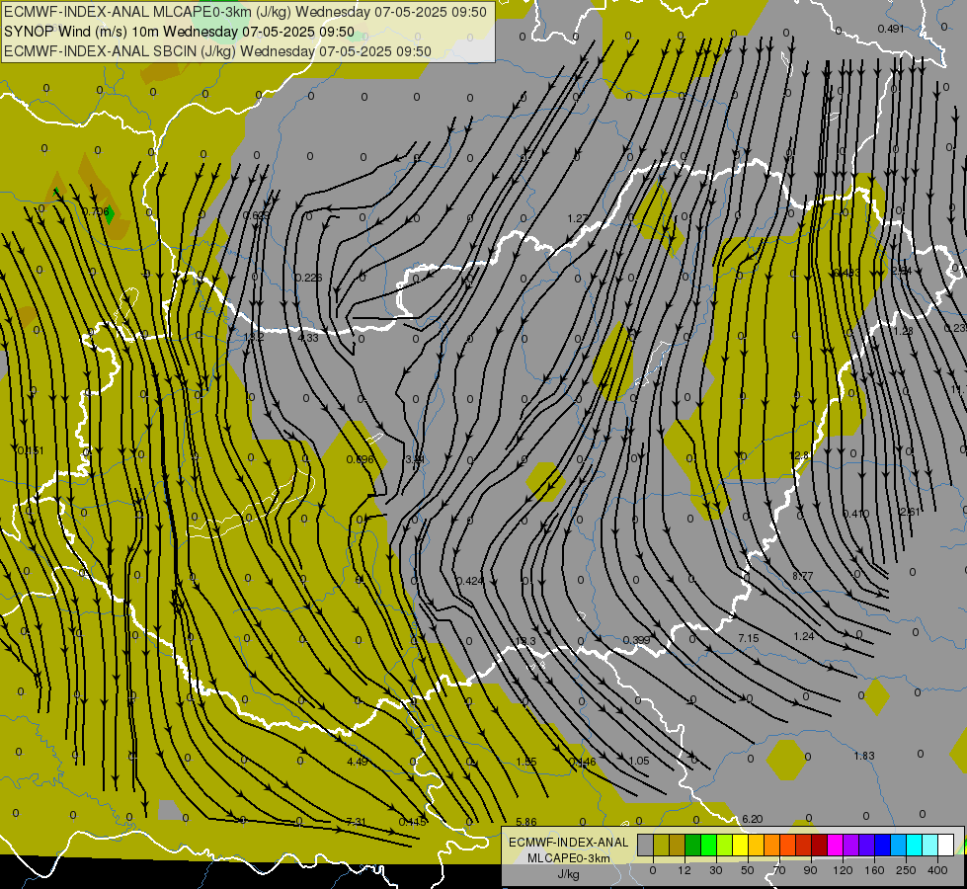This screenshot has height=889, width=967.
Task: Click the legend scale label 250
Action: tap(906, 870)
